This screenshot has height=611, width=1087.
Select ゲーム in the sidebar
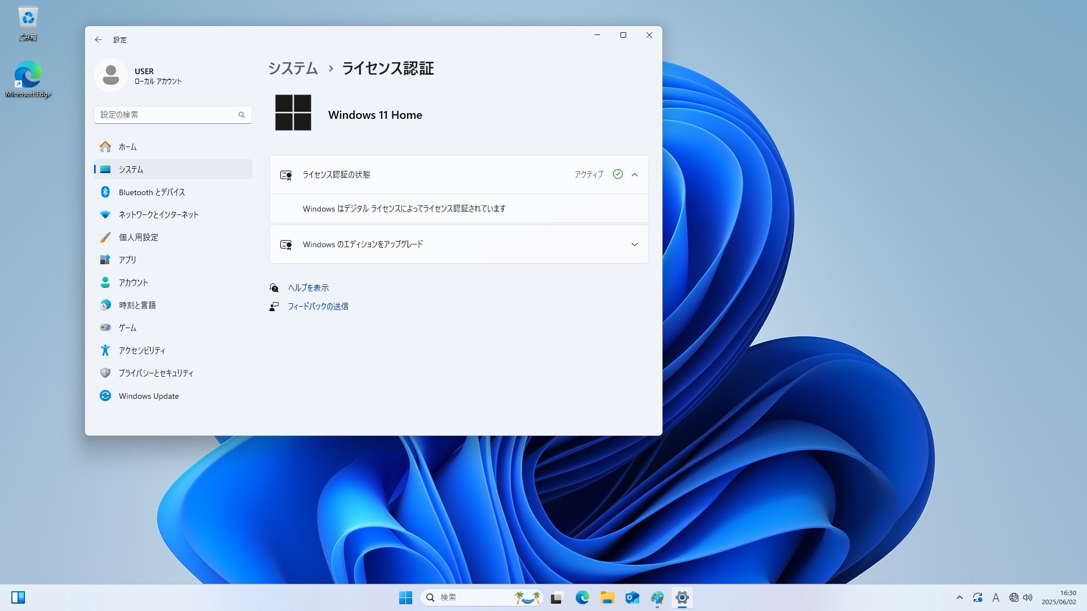(x=173, y=328)
